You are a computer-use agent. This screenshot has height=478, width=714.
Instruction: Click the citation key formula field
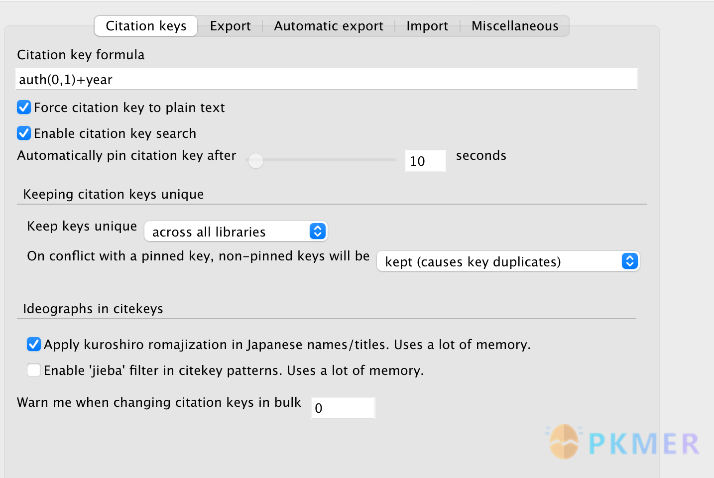326,79
